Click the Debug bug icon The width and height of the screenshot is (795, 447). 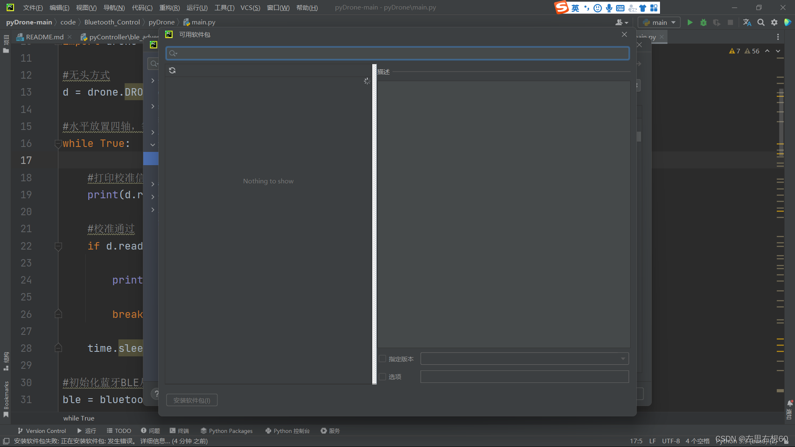(x=703, y=22)
